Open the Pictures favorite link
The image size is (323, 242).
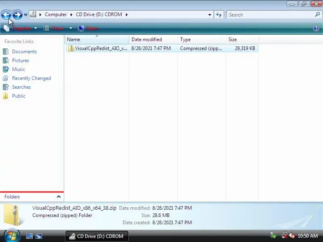point(21,60)
